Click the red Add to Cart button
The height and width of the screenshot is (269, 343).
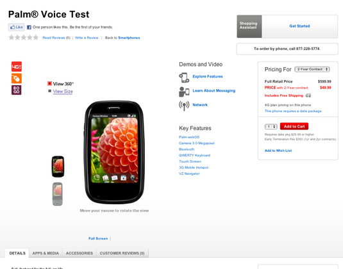tap(294, 126)
